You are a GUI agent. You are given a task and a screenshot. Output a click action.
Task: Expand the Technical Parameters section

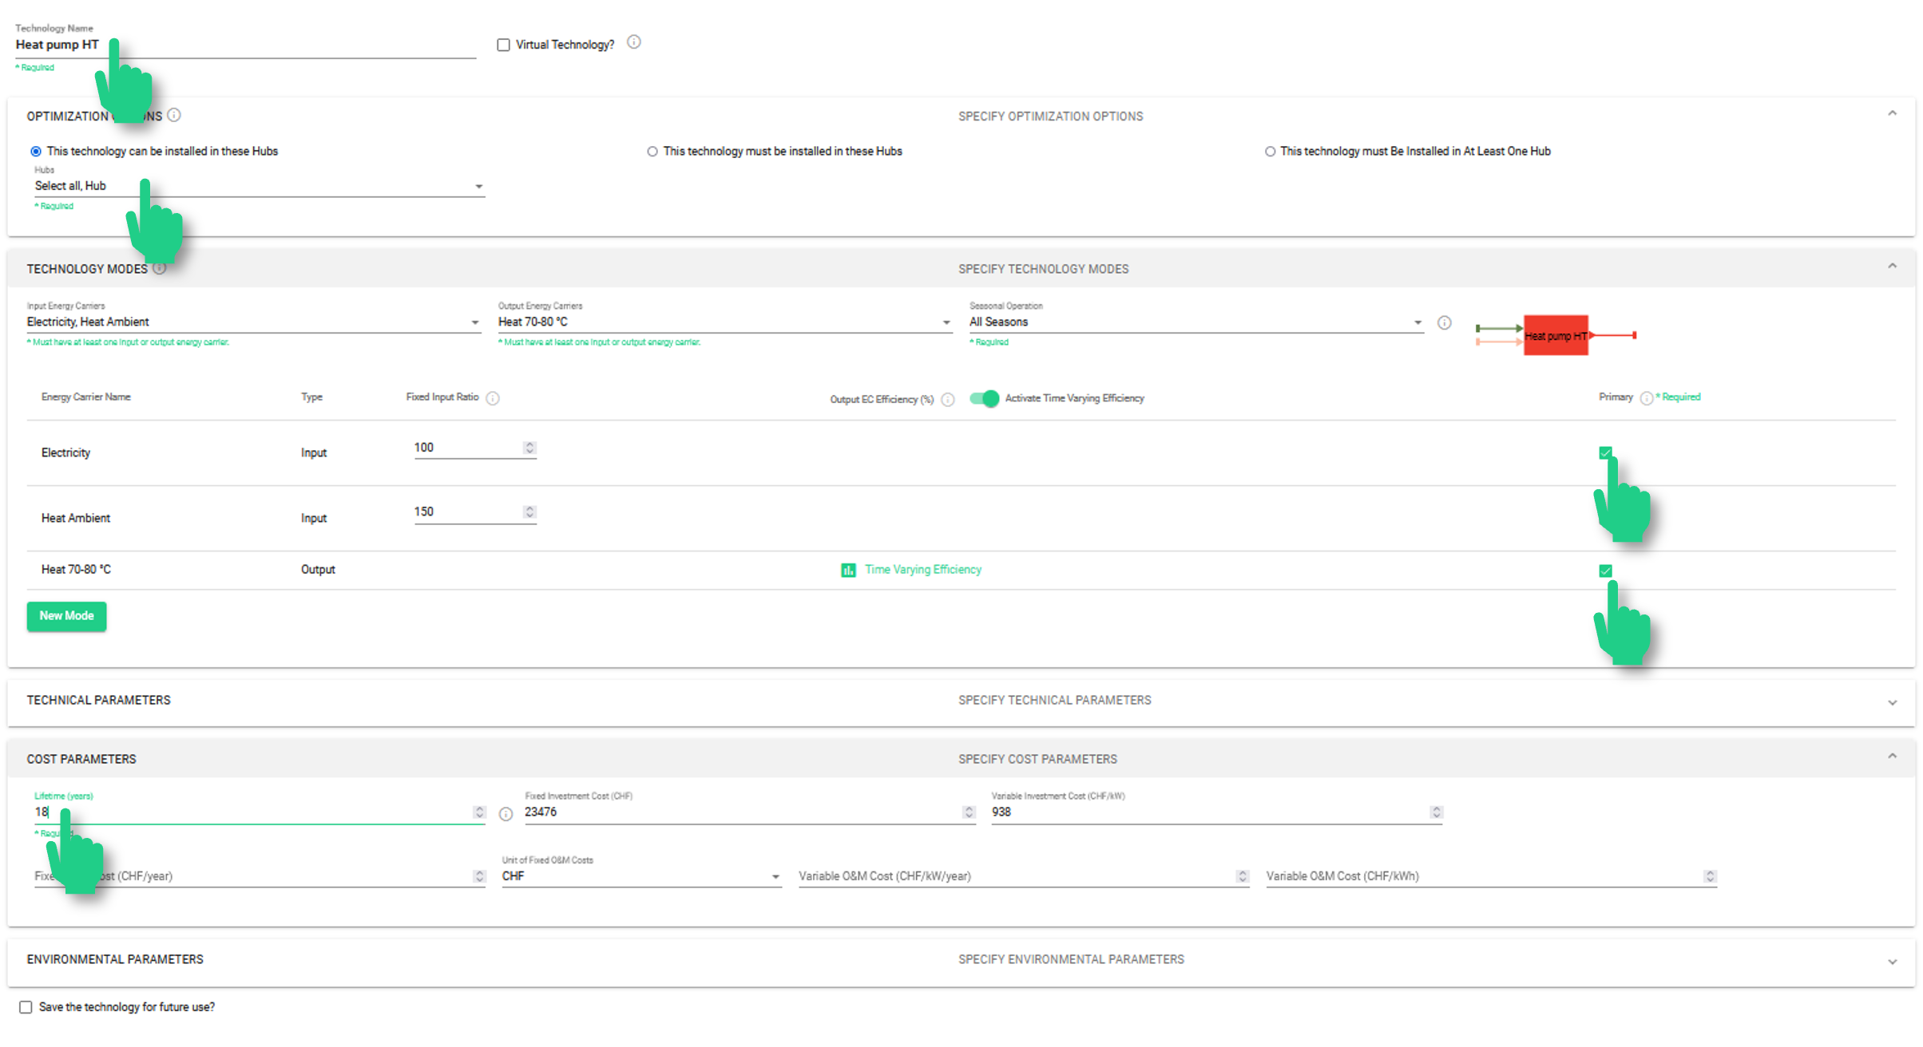click(1891, 702)
